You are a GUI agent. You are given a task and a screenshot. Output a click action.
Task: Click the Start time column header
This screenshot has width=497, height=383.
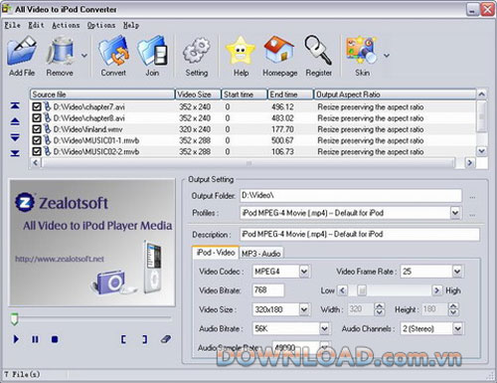[x=245, y=95]
